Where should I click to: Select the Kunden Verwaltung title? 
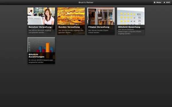point(69,27)
